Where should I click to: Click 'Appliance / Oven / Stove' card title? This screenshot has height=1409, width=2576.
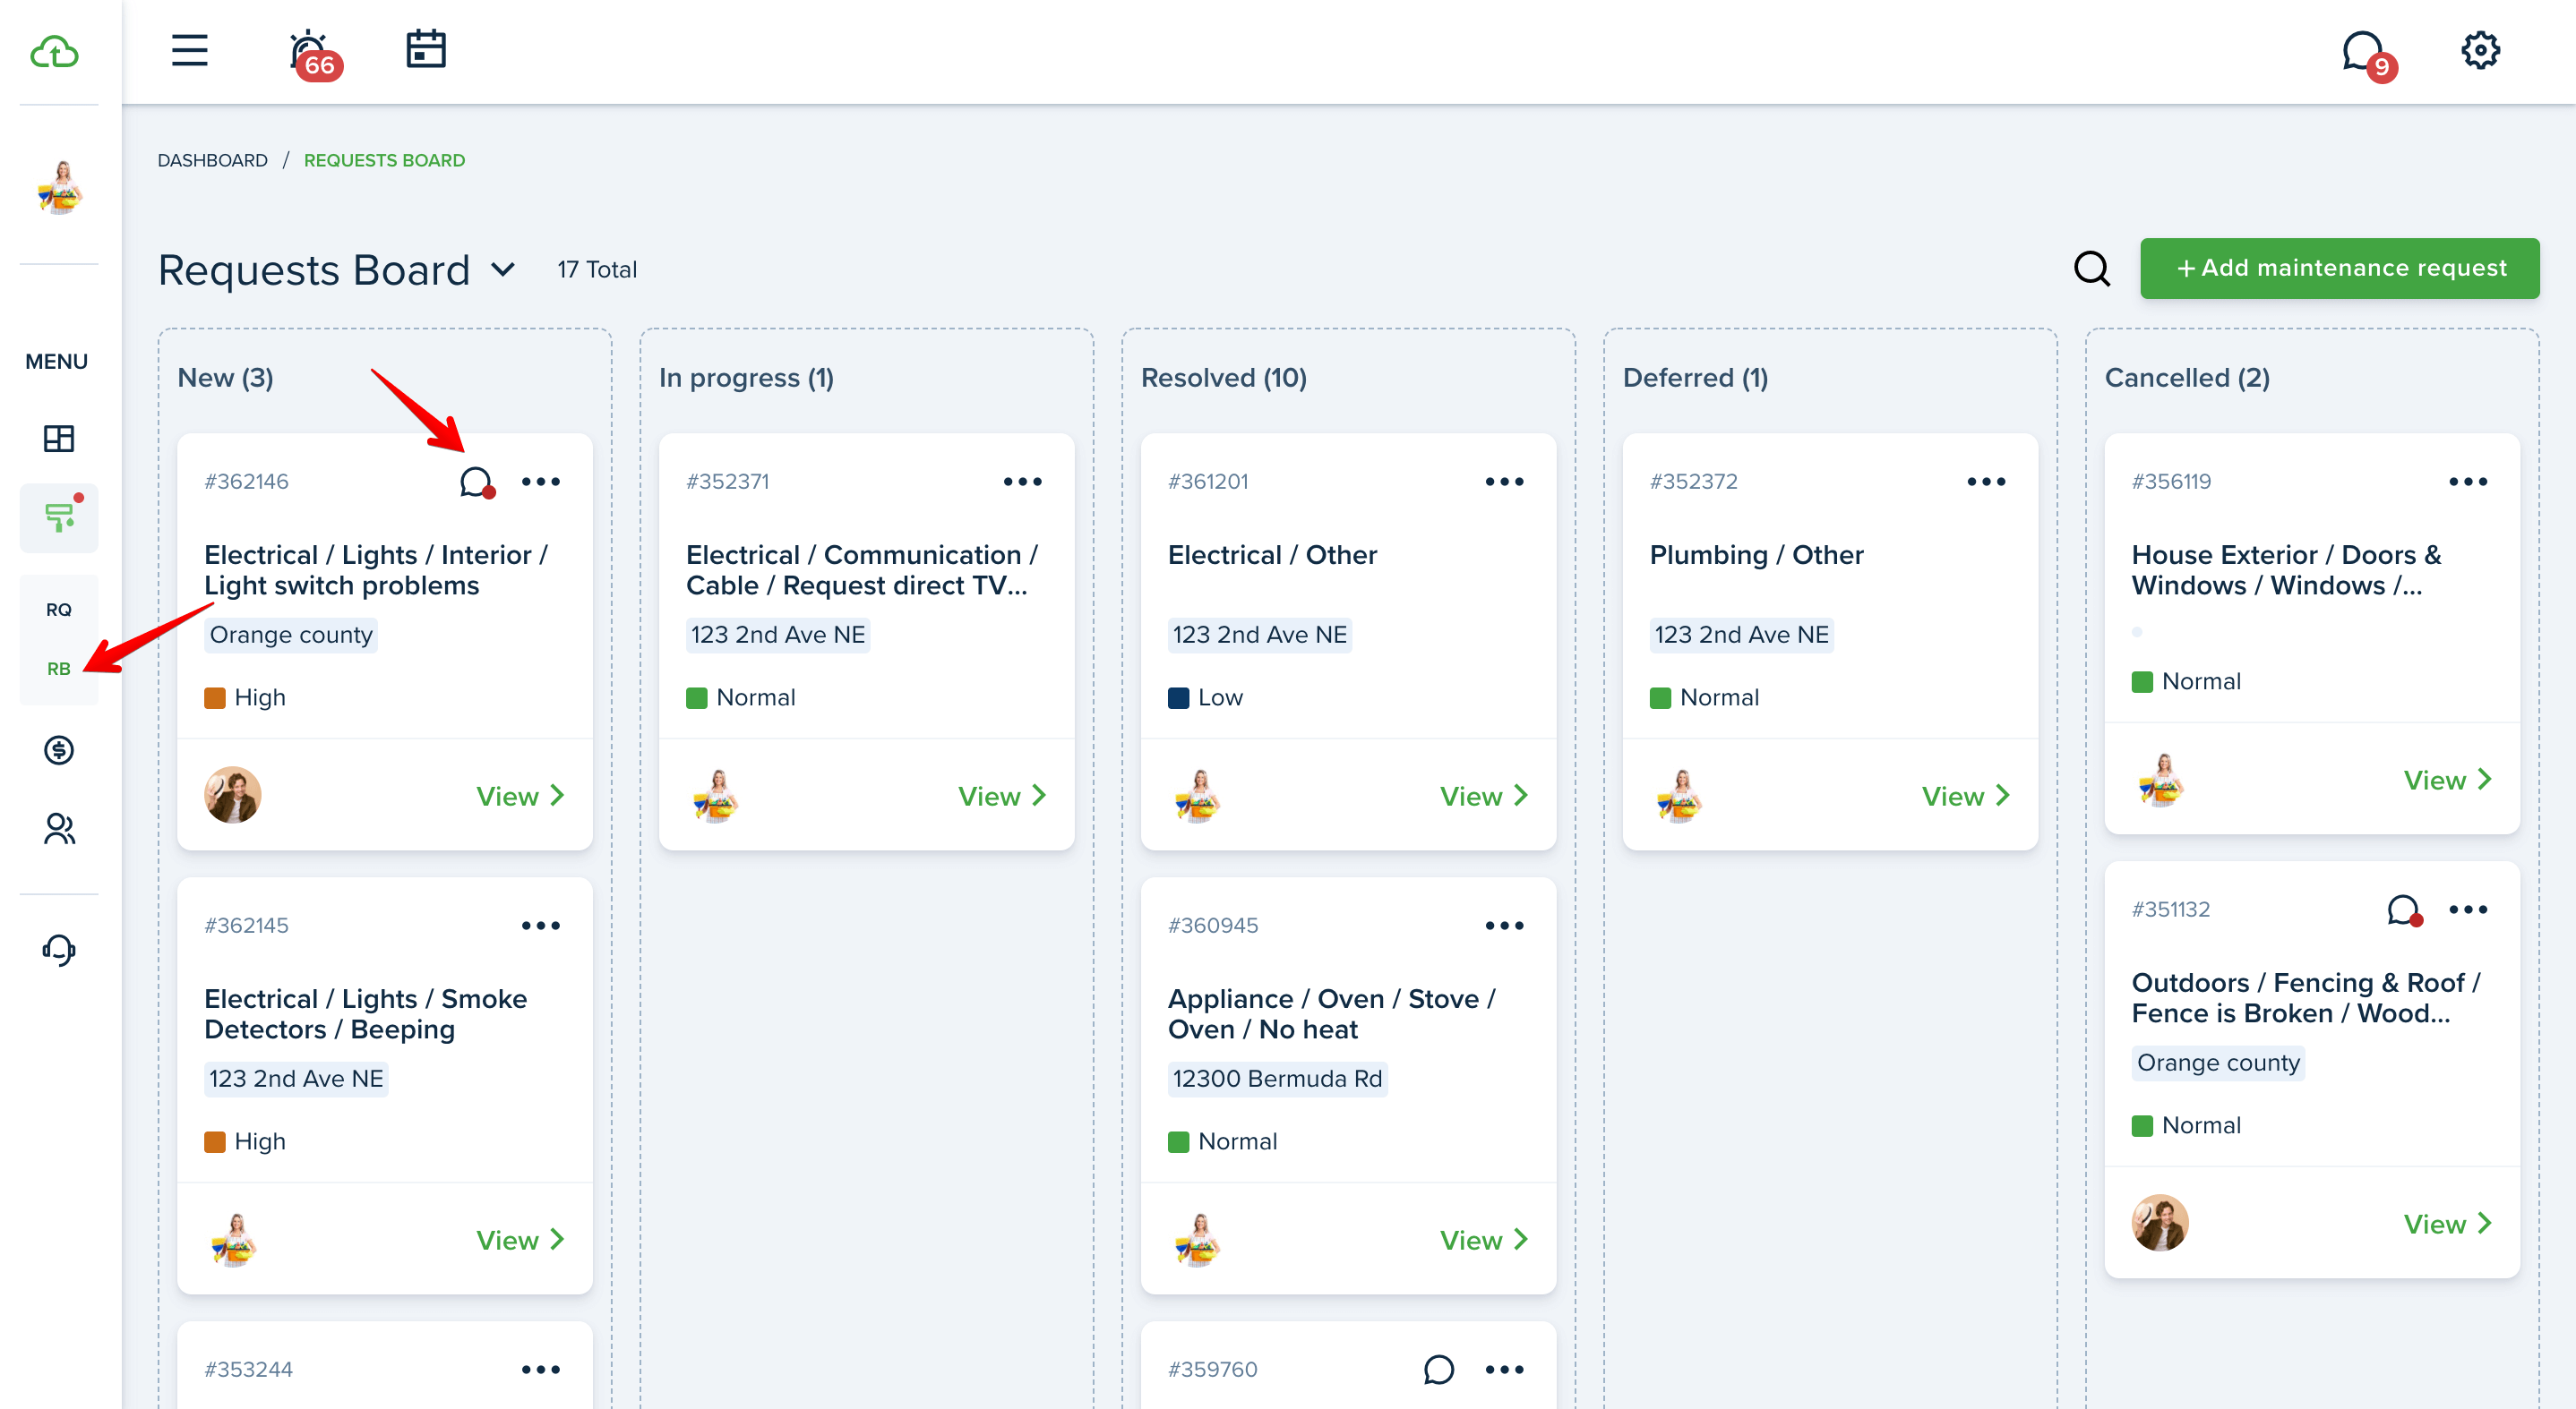[x=1332, y=1013]
